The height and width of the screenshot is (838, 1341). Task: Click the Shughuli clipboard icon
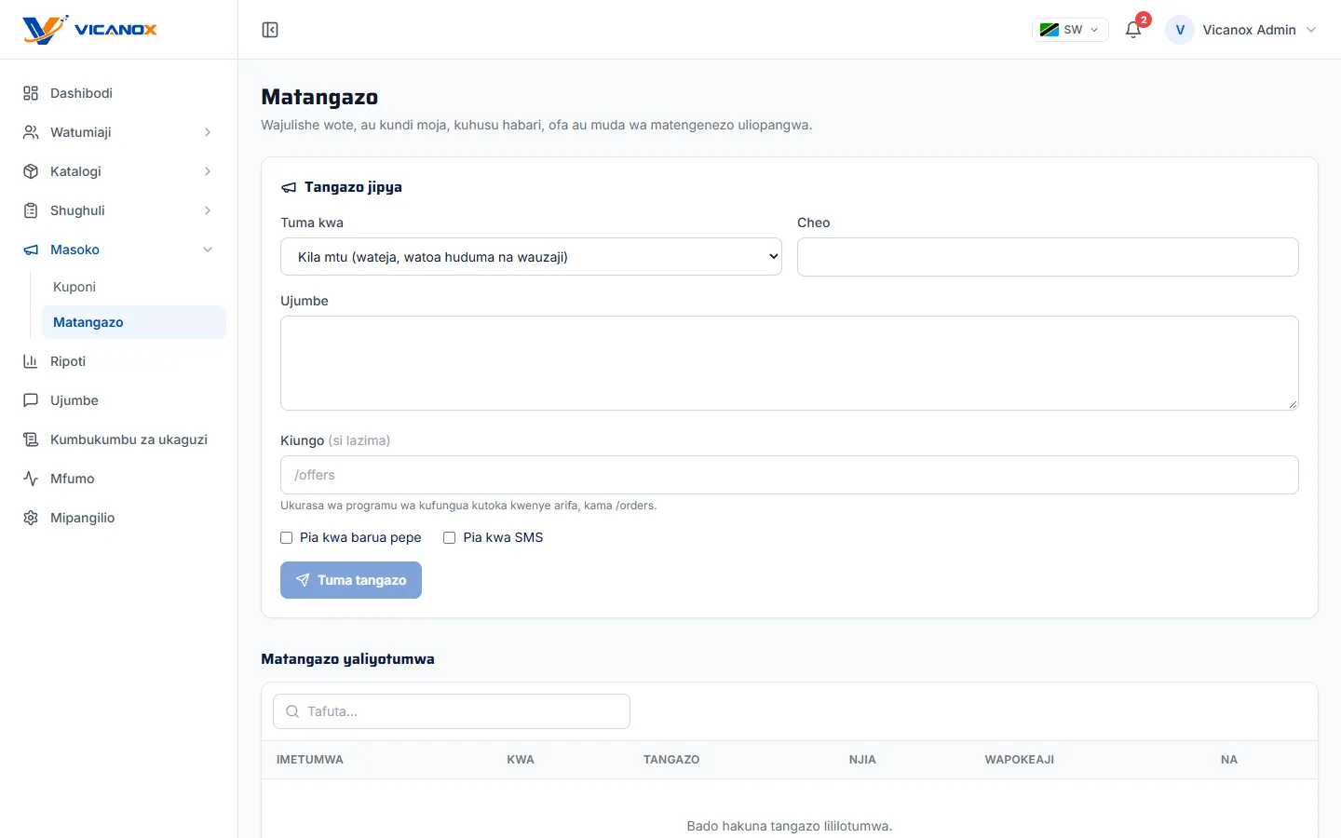click(x=31, y=210)
